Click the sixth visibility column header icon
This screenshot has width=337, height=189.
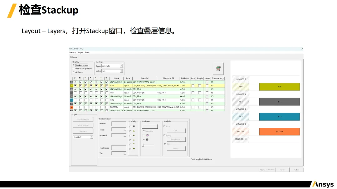click(x=101, y=78)
